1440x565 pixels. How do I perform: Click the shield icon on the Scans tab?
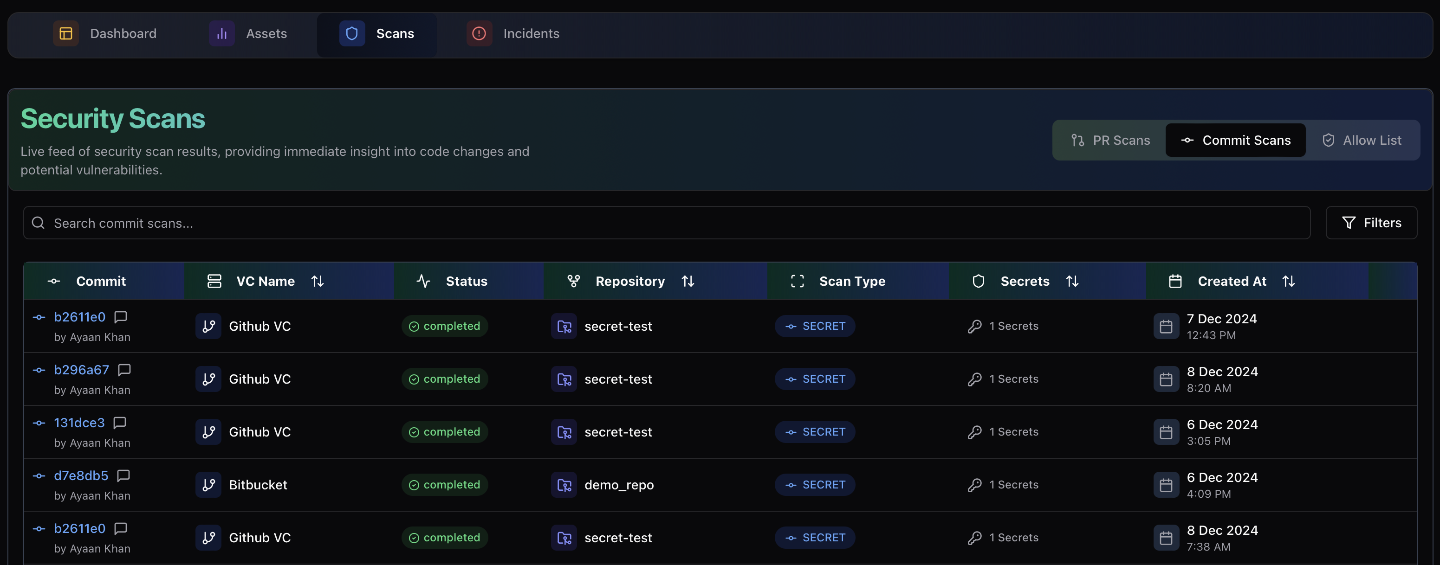click(351, 33)
